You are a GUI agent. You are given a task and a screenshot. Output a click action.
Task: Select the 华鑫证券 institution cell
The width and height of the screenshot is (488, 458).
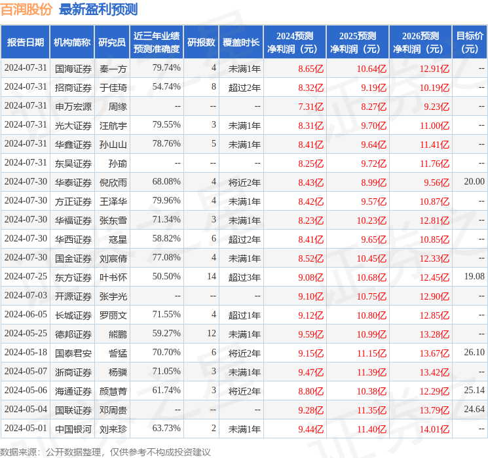tap(73, 145)
